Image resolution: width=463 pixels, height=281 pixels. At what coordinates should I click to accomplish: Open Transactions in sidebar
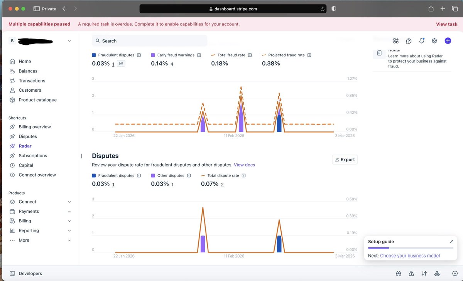tap(32, 81)
